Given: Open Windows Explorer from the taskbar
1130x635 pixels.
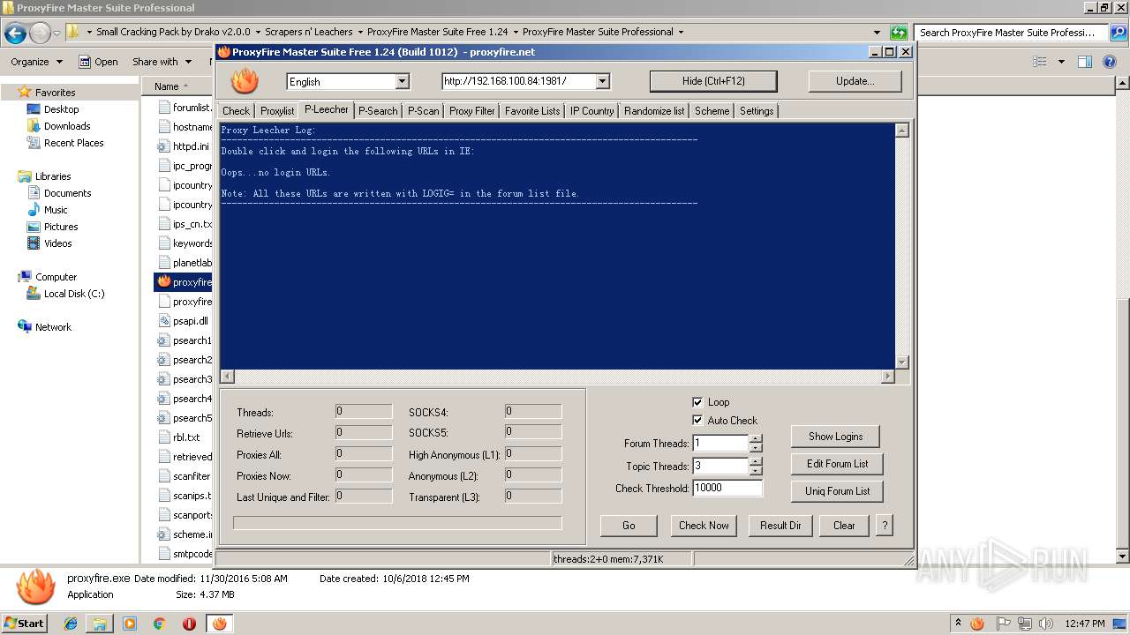Looking at the screenshot, I should 100,624.
